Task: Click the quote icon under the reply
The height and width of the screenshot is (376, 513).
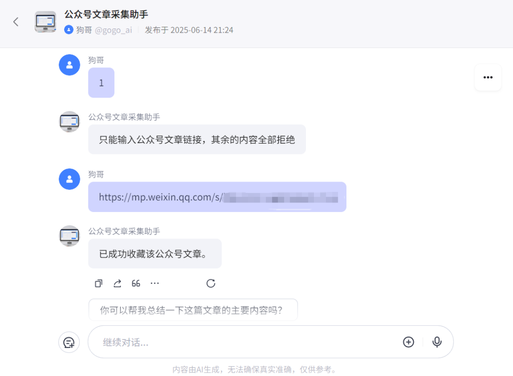Action: click(x=136, y=283)
